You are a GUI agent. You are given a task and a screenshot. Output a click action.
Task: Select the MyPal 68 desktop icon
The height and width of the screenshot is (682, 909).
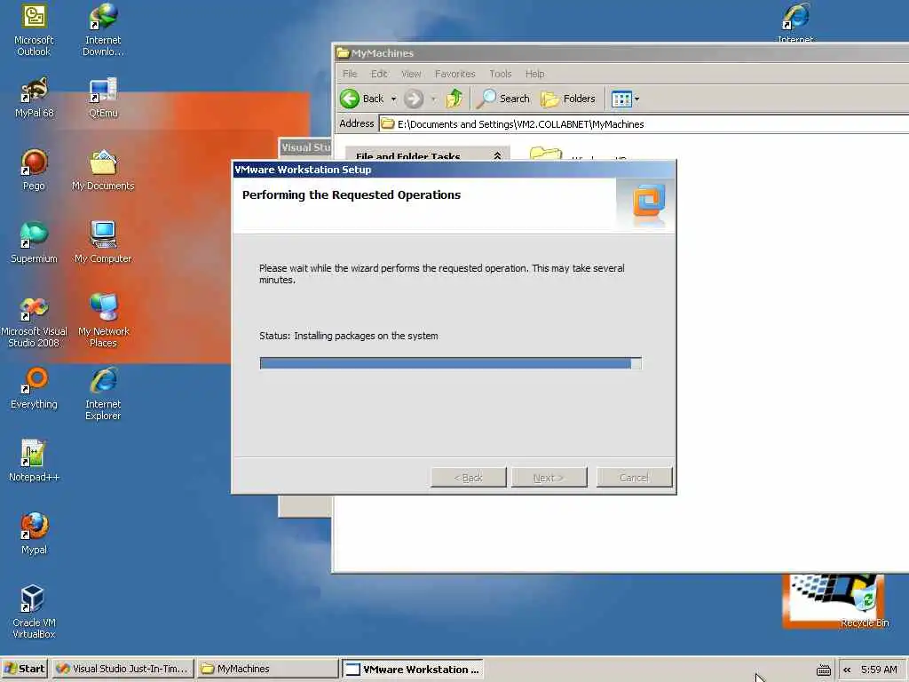click(x=34, y=98)
